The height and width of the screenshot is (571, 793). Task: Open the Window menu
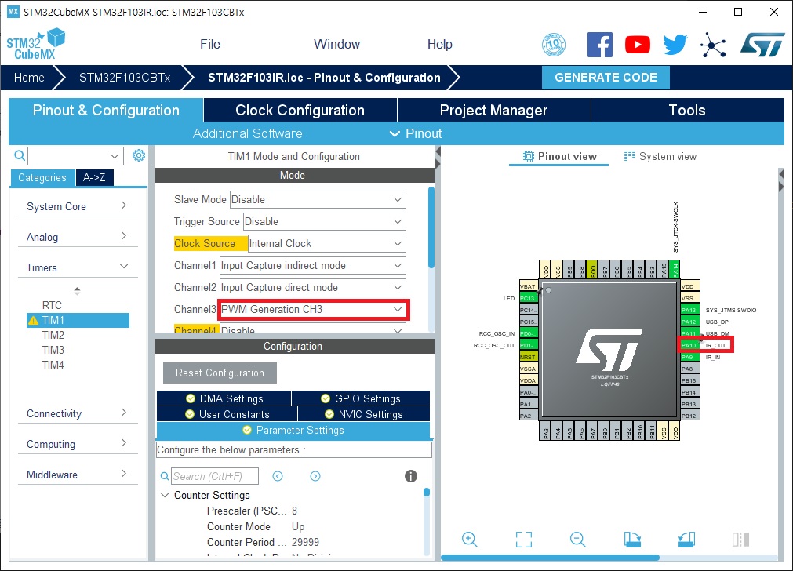tap(336, 45)
